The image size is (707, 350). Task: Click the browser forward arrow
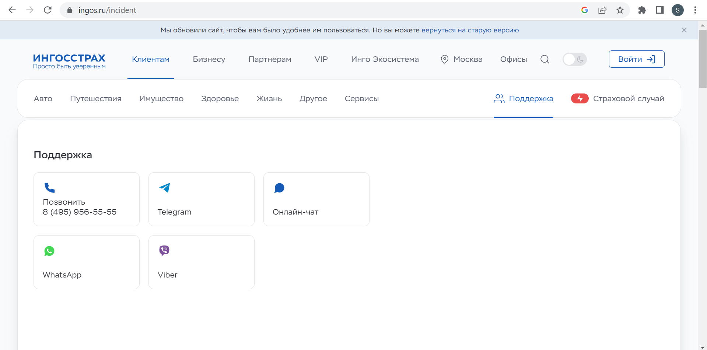coord(30,10)
